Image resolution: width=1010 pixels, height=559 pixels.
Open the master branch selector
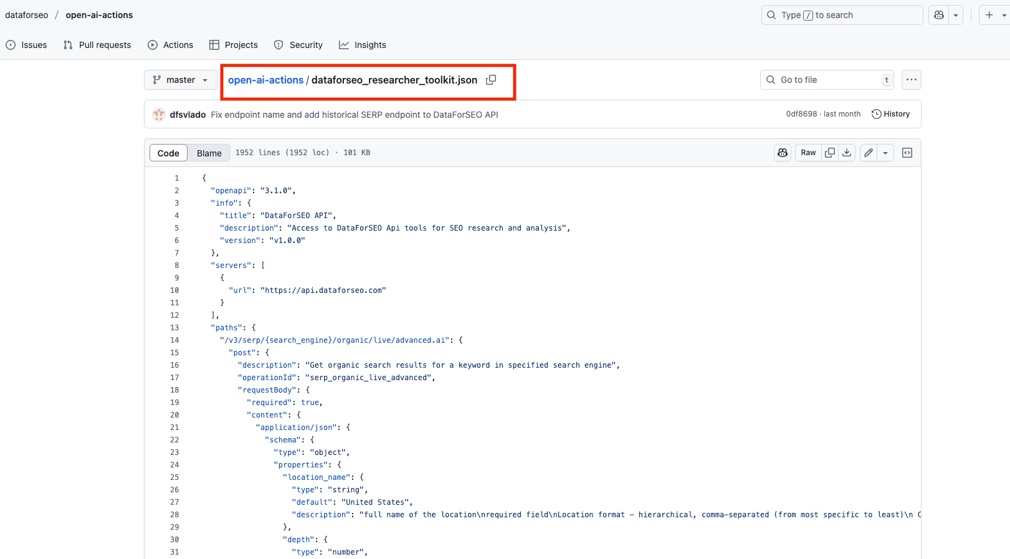pos(181,80)
